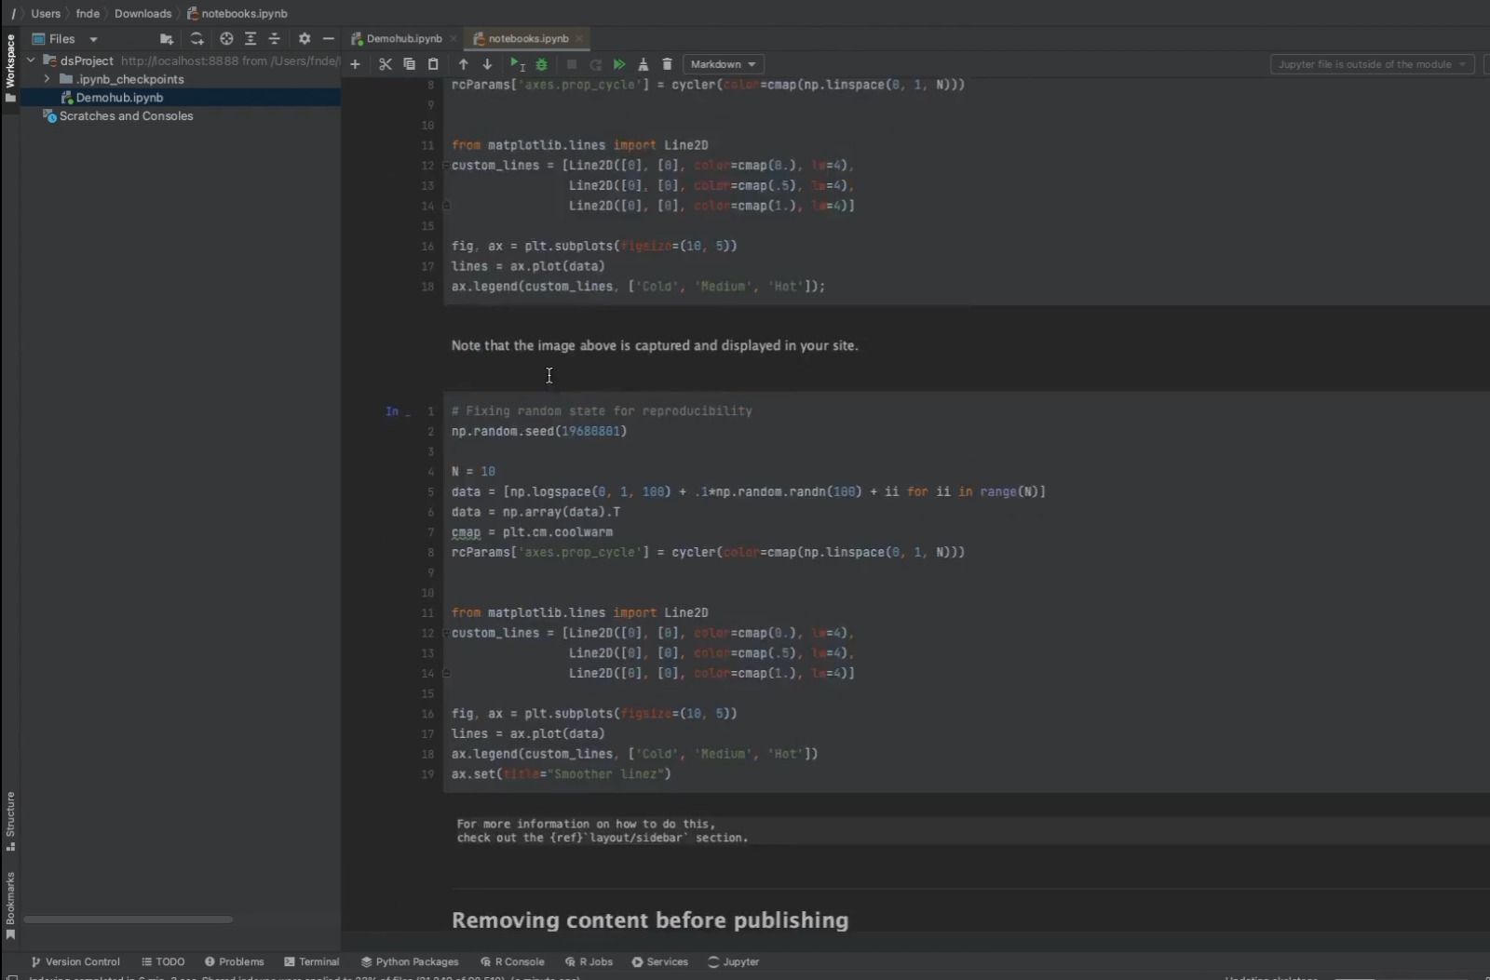Open the Terminal tool window
Viewport: 1490px width, 980px height.
pos(312,961)
